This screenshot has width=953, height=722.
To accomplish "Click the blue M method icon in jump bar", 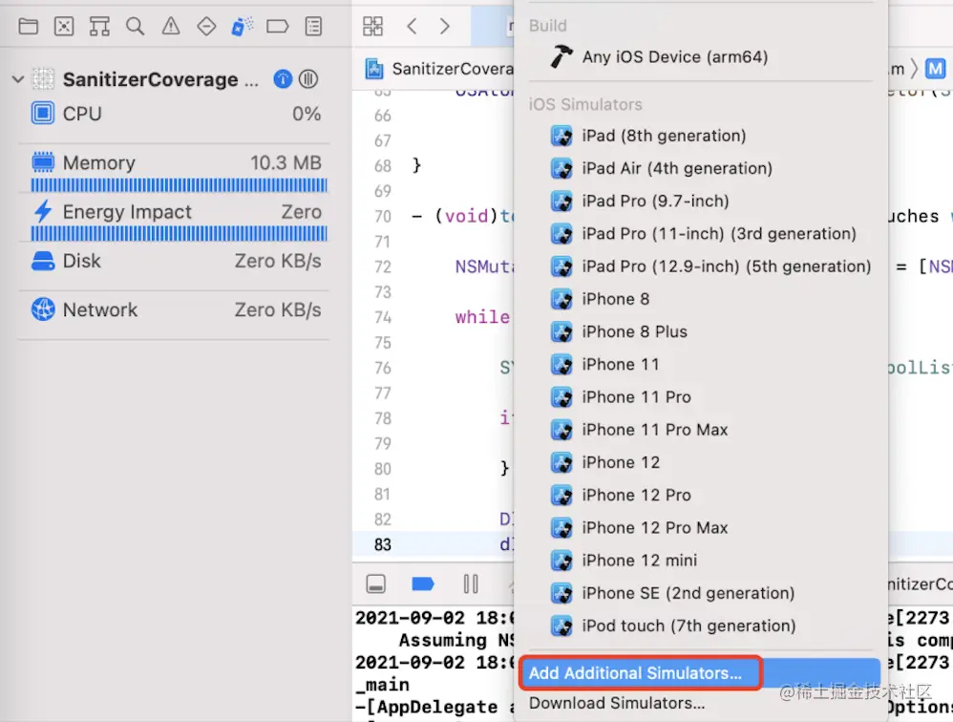I will (936, 69).
